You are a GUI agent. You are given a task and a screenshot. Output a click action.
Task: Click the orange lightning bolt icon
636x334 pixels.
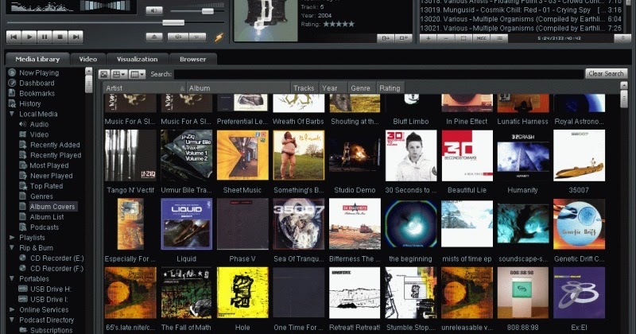pyautogui.click(x=219, y=37)
